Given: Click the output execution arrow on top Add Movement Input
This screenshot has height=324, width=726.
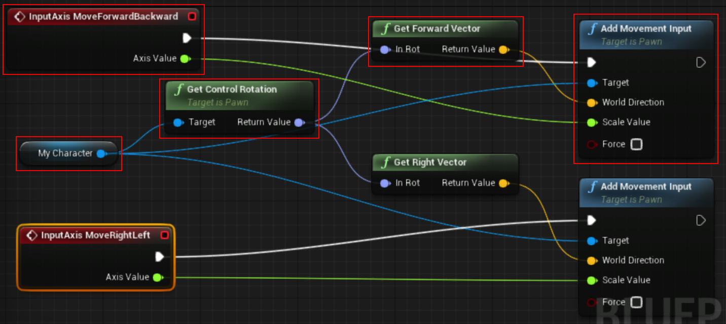Looking at the screenshot, I should [702, 62].
